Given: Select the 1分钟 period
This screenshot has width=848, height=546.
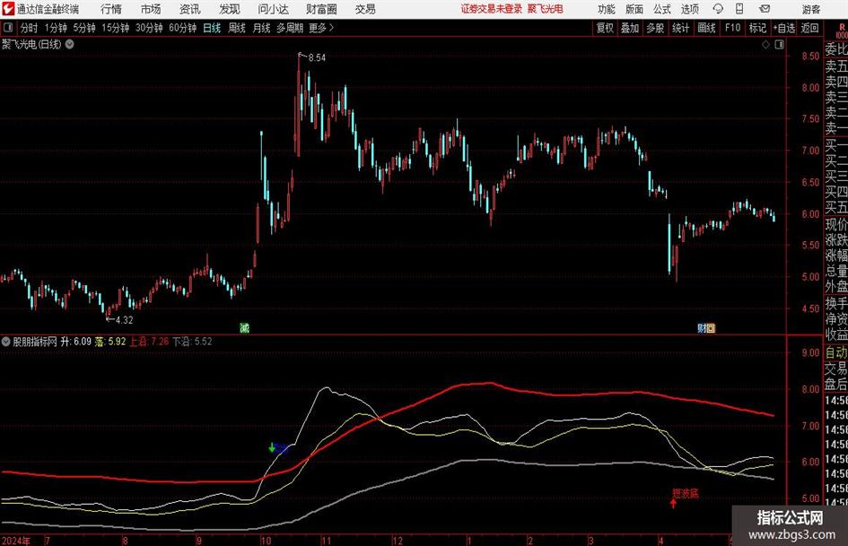Looking at the screenshot, I should tap(56, 28).
